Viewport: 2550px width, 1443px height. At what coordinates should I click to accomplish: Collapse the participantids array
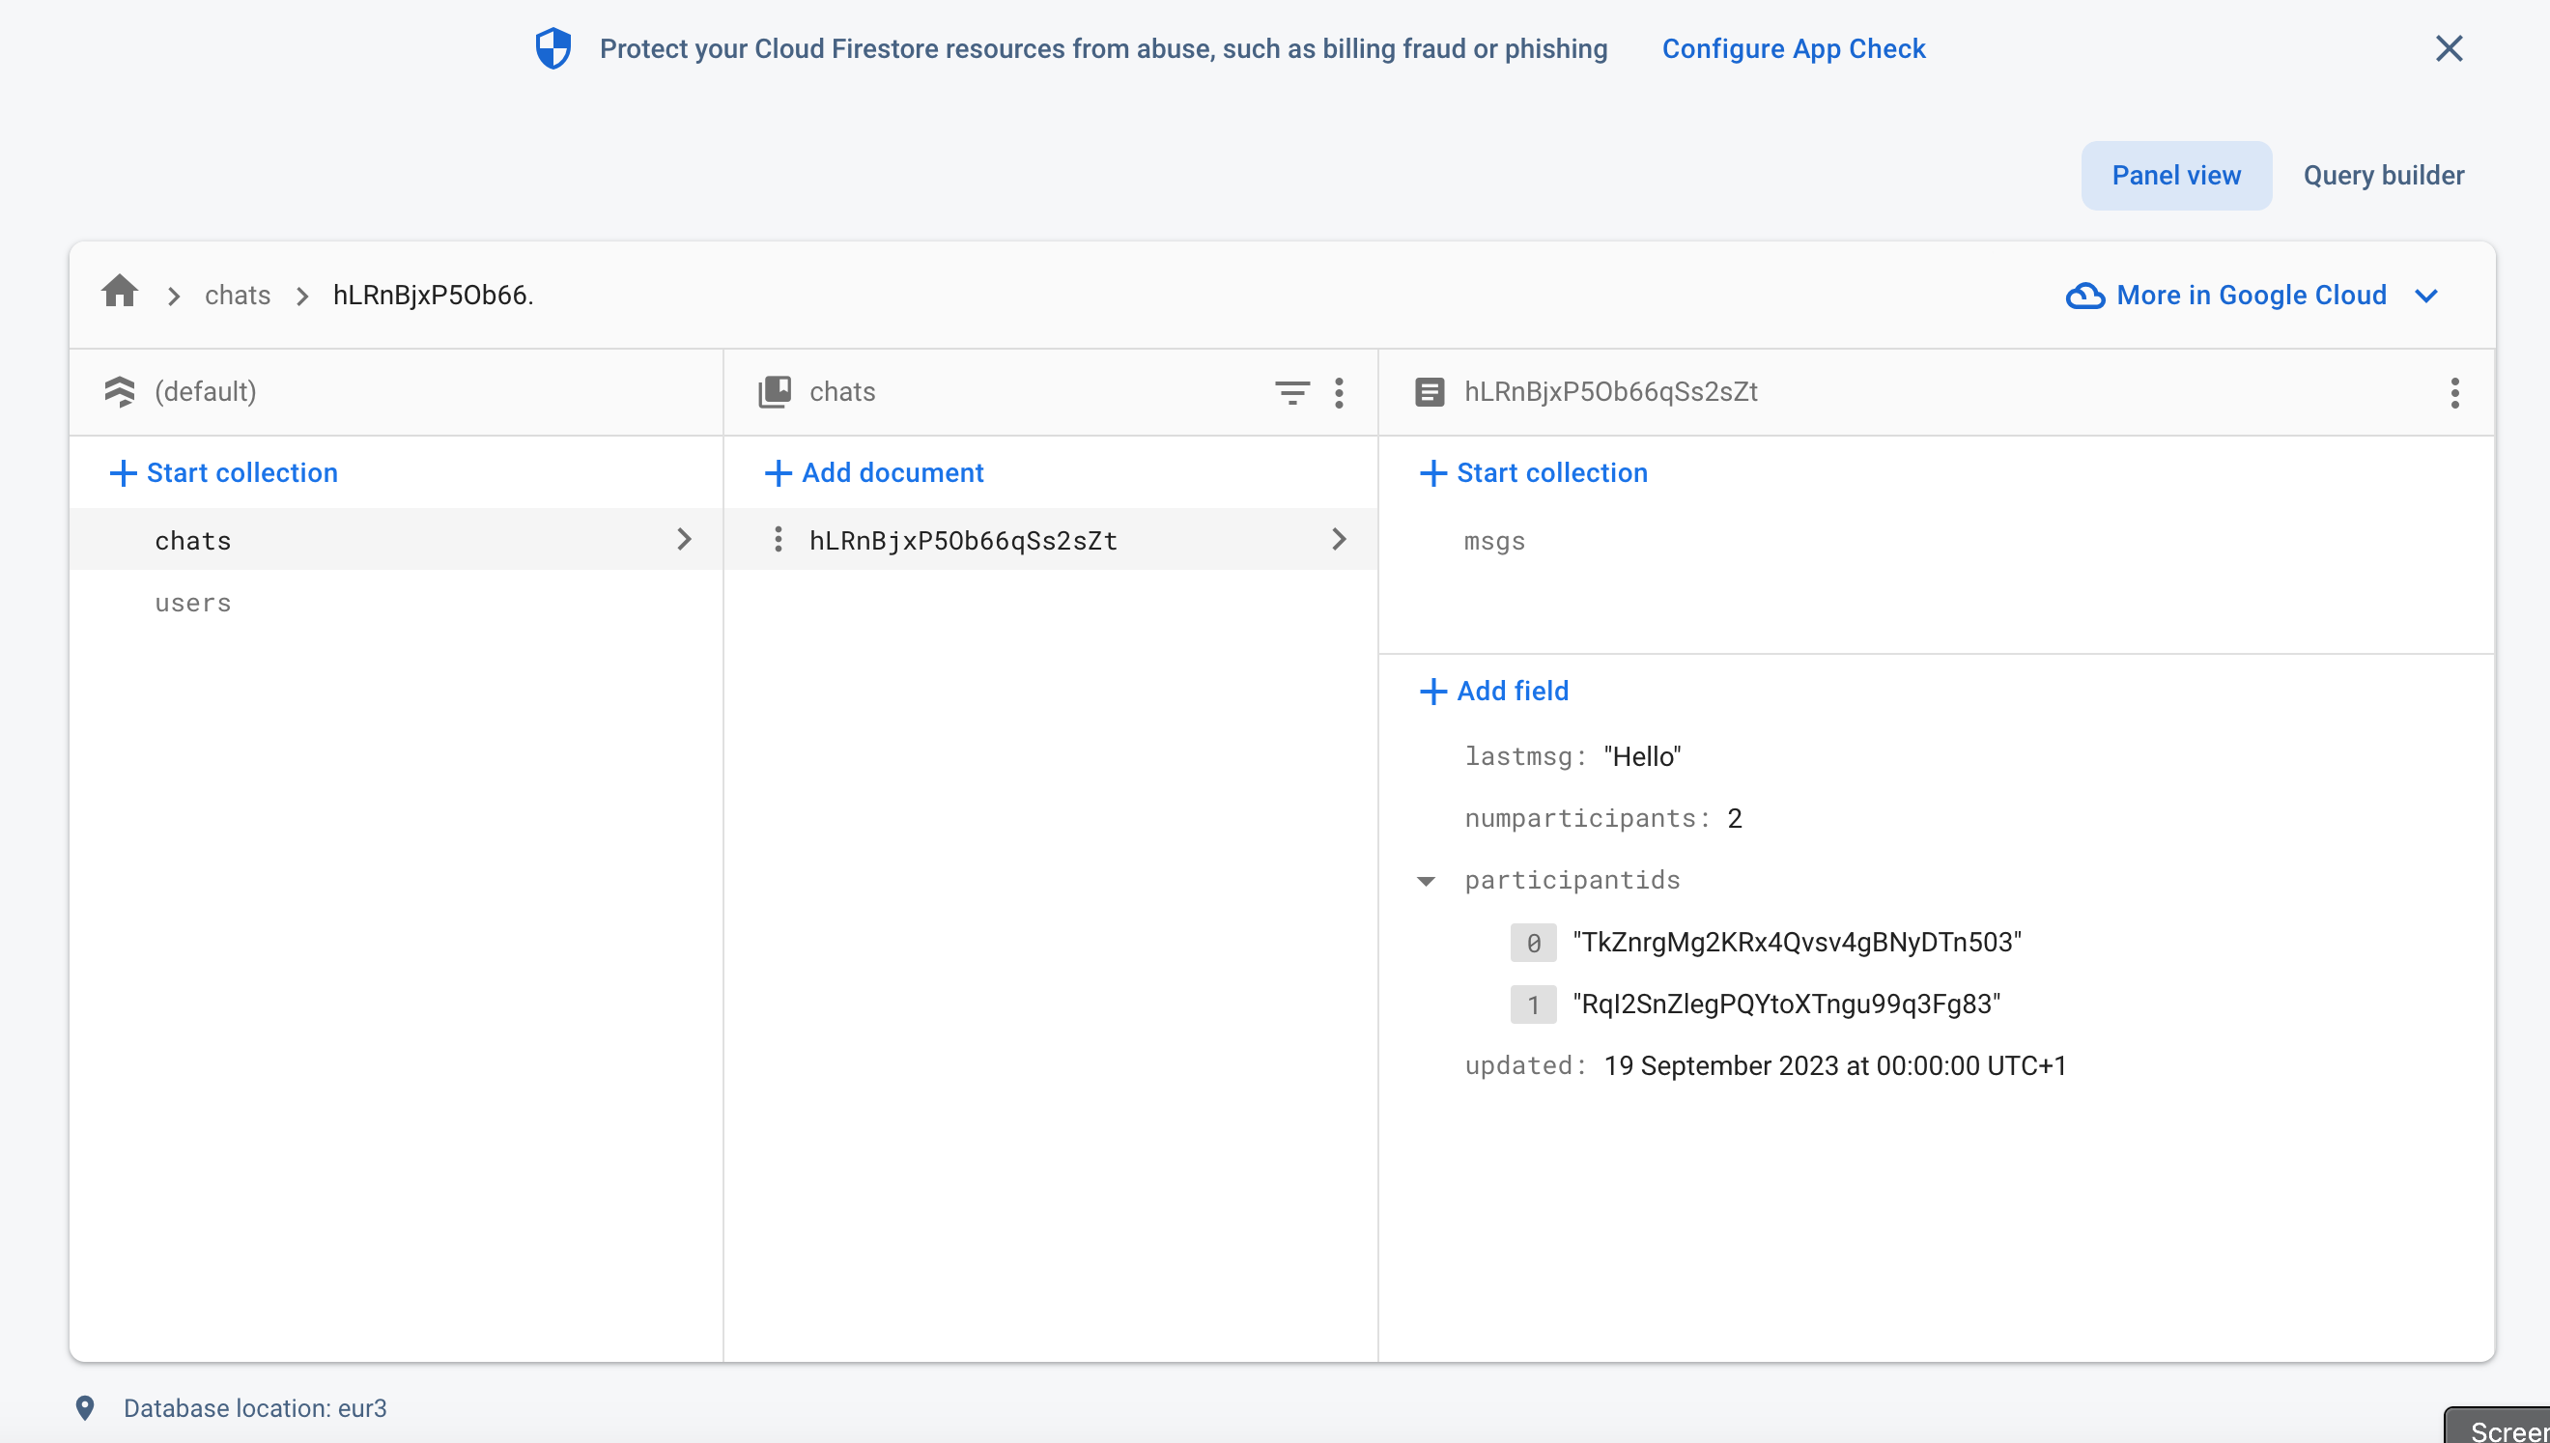pyautogui.click(x=1425, y=880)
